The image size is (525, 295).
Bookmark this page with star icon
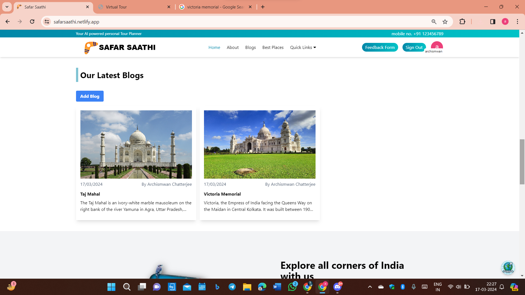445,22
